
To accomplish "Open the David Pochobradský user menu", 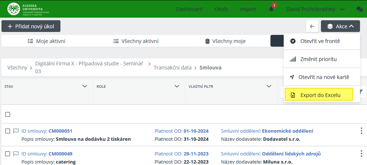I will 315,9.
